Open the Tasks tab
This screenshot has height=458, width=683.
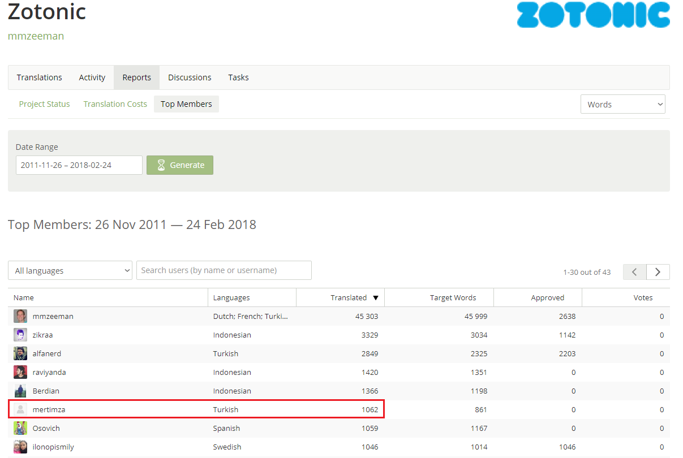click(x=238, y=77)
